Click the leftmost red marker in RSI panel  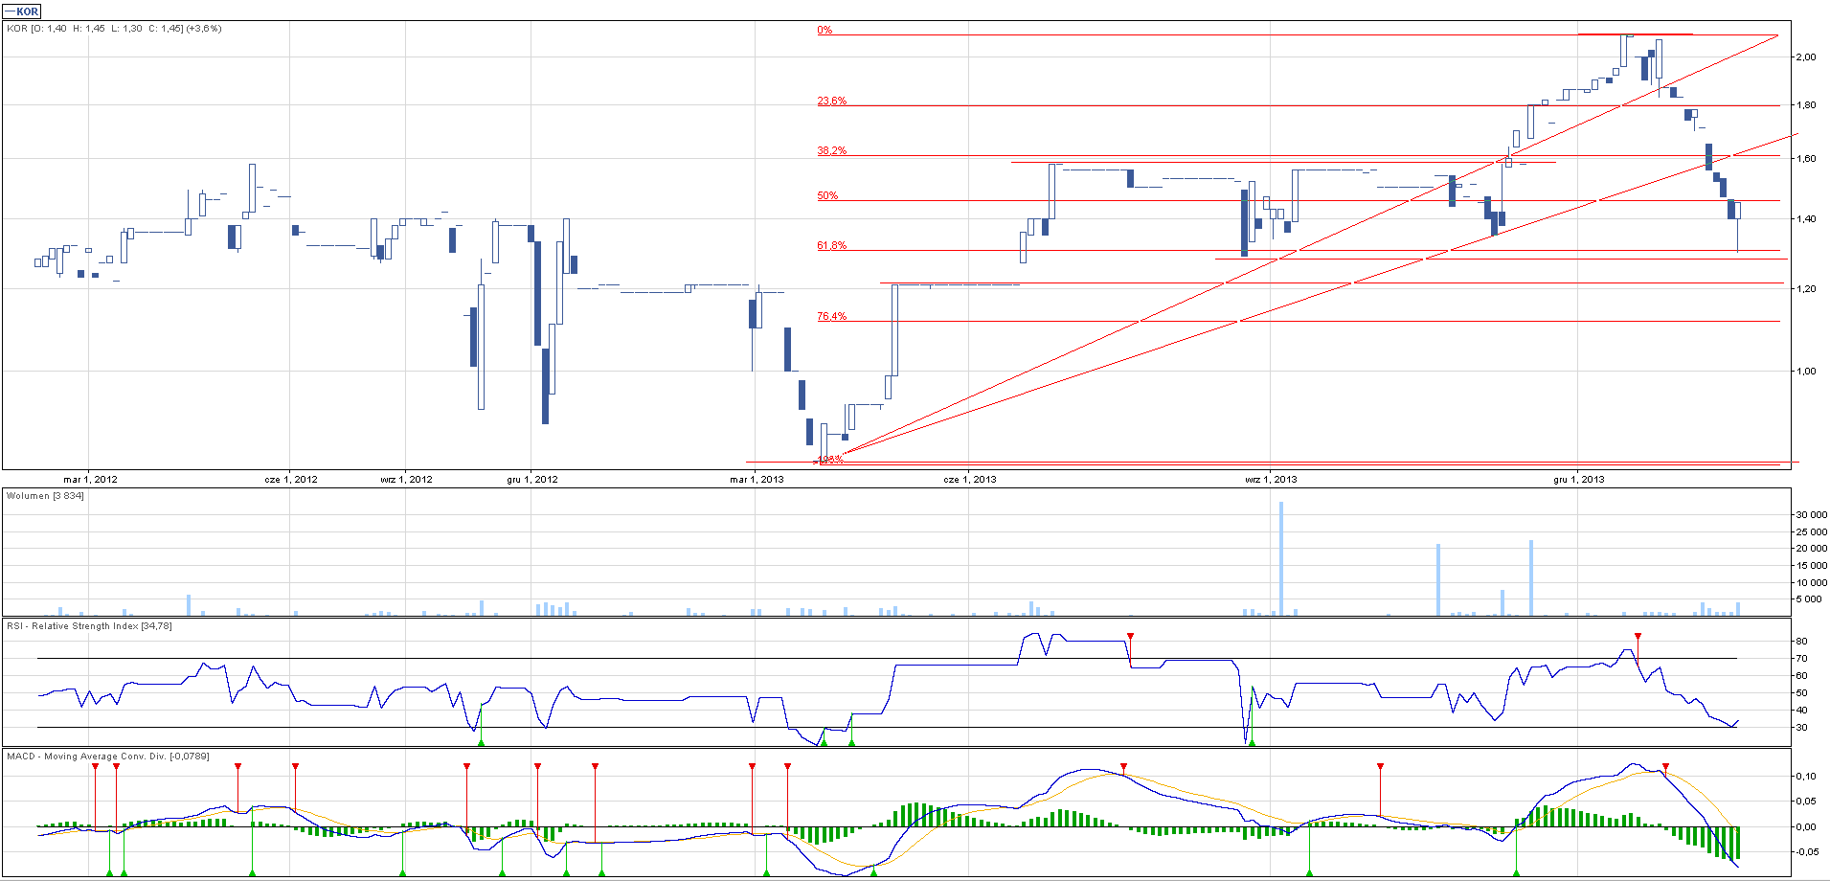(x=1130, y=636)
